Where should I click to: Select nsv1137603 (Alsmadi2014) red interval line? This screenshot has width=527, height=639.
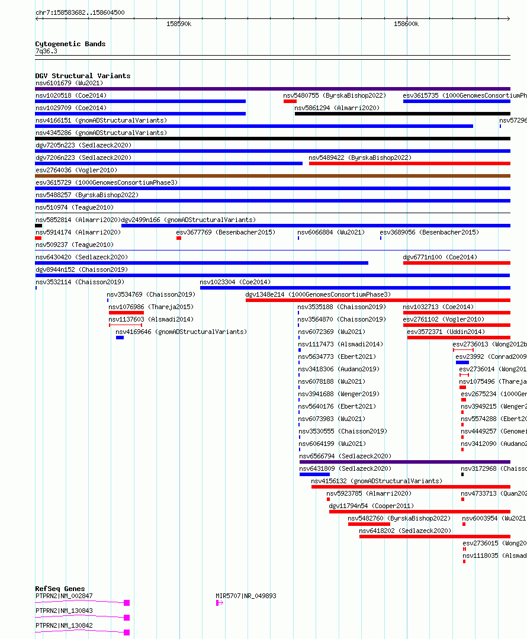(x=126, y=325)
